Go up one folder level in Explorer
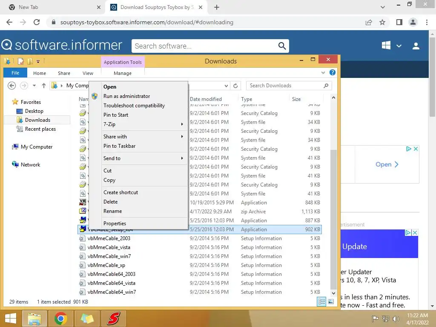 [x=44, y=86]
